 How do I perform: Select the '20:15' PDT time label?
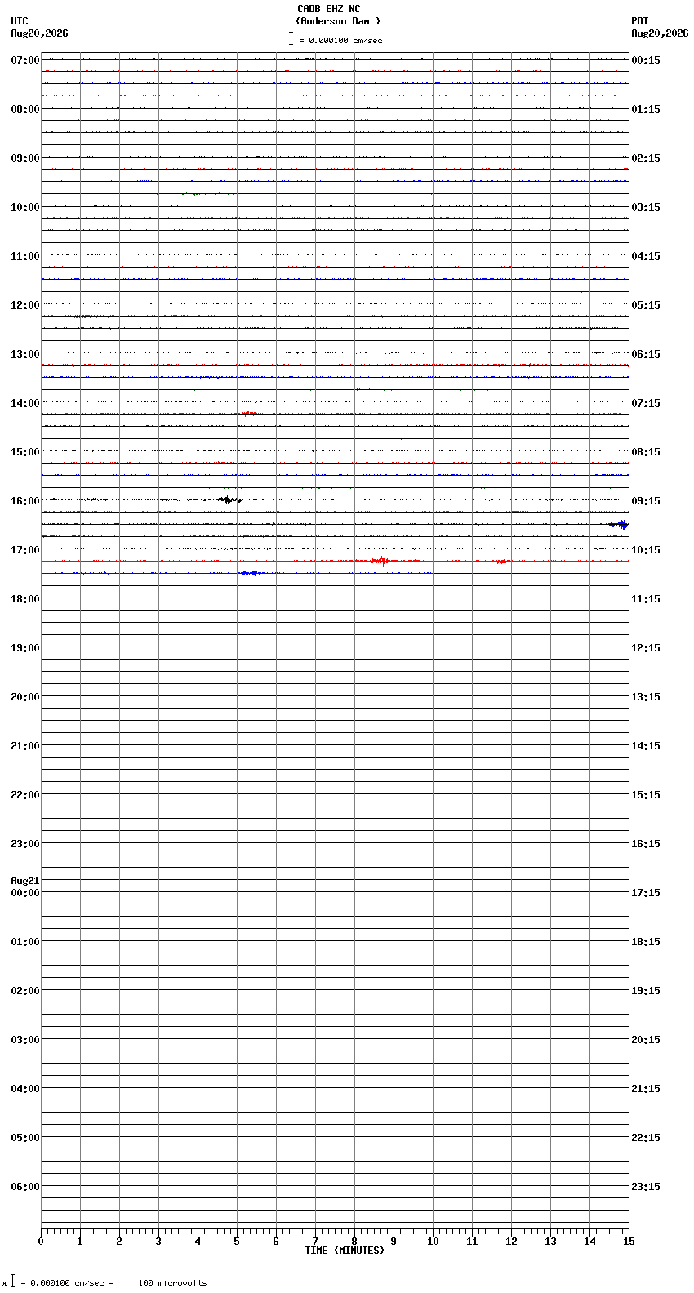646,1040
